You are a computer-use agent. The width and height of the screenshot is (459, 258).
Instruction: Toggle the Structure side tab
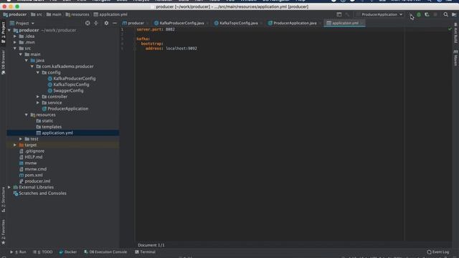pos(3,199)
